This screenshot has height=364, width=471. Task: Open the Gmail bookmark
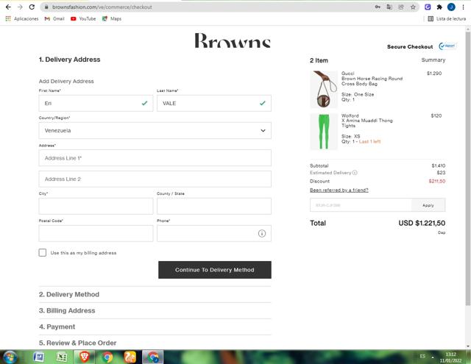pyautogui.click(x=54, y=18)
